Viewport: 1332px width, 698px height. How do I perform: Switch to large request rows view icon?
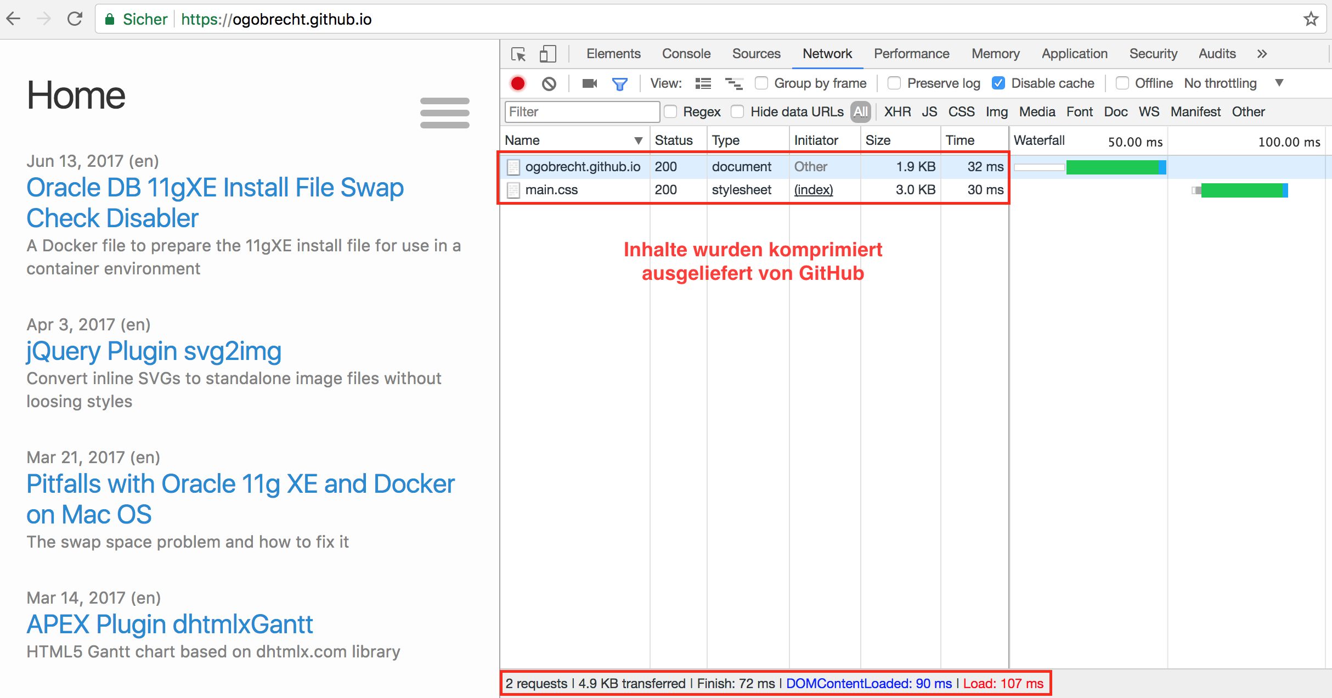pyautogui.click(x=703, y=83)
